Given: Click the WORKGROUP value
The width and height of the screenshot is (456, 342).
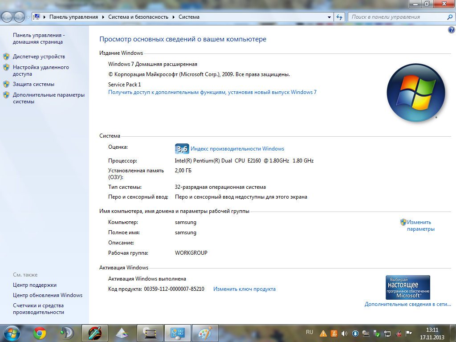Looking at the screenshot, I should tap(191, 253).
